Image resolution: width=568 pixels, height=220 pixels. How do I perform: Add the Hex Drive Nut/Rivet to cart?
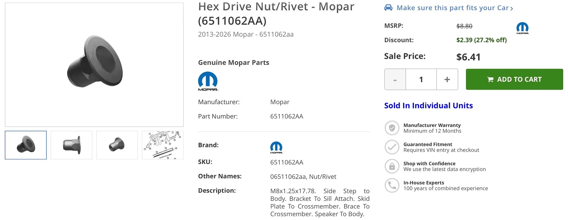(514, 79)
